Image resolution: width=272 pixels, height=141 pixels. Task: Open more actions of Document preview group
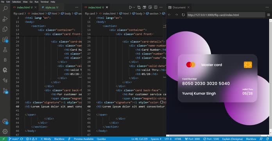267,7
